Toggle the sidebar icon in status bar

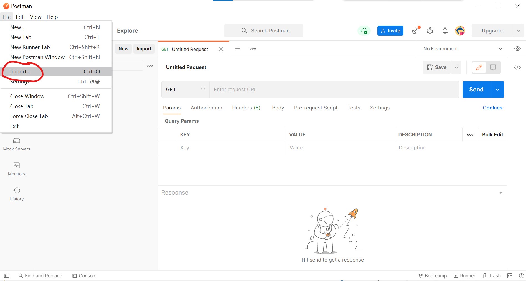click(x=7, y=276)
